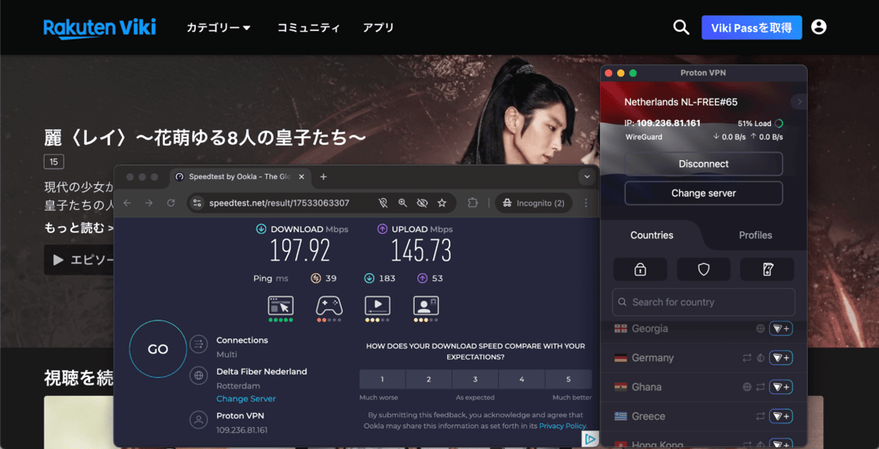Click the Change server button
The width and height of the screenshot is (879, 449).
click(x=704, y=193)
